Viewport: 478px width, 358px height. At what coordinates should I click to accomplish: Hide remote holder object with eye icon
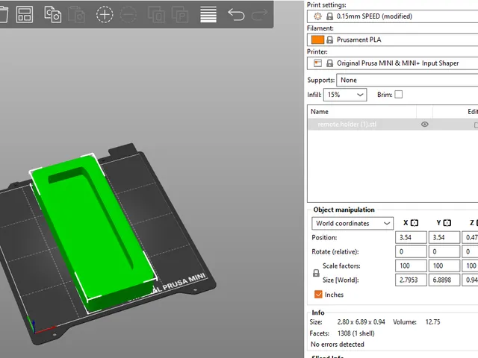click(425, 125)
